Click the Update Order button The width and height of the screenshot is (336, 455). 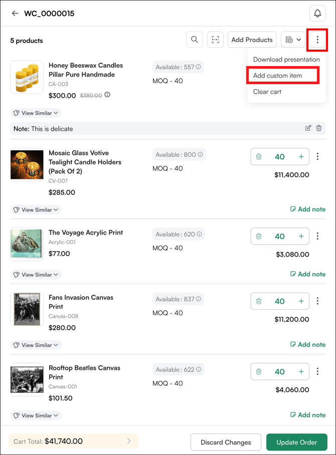[x=297, y=442]
